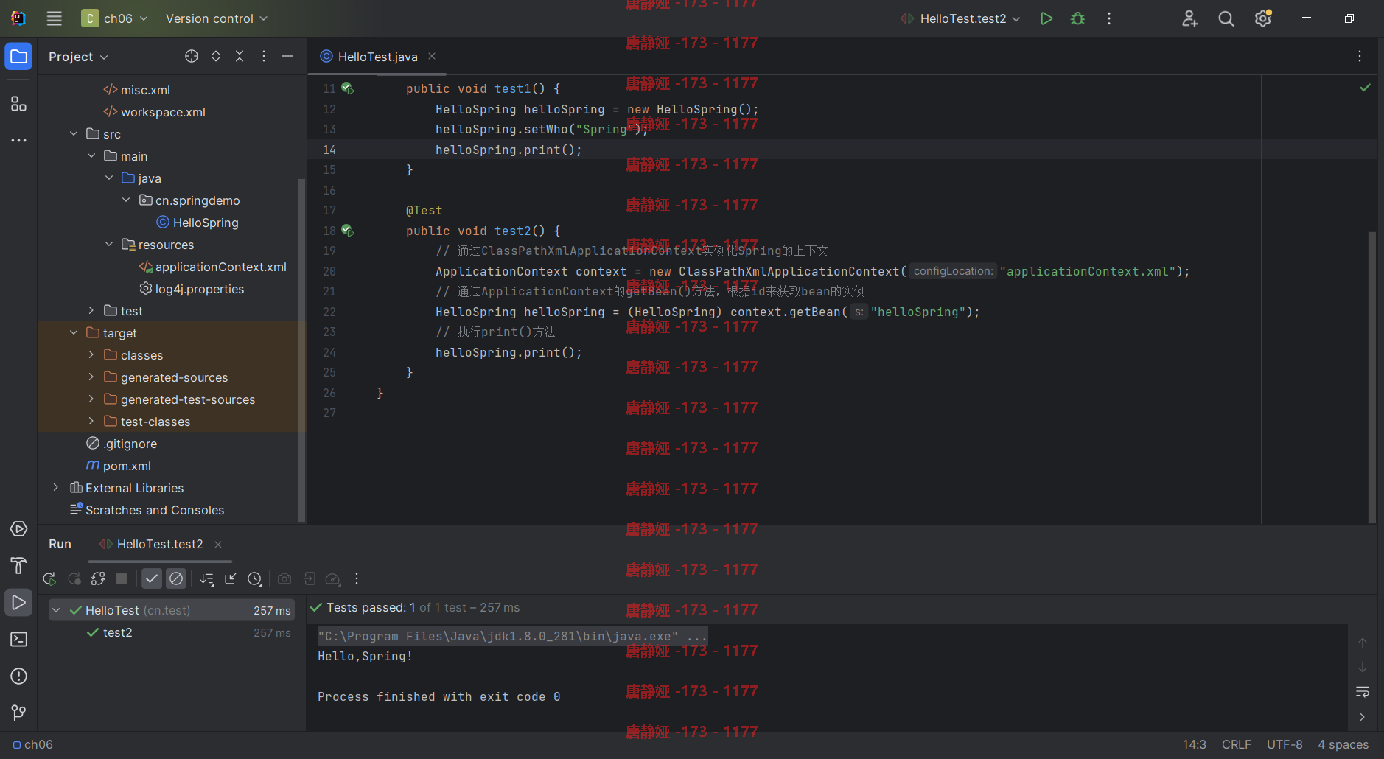Sort test results
This screenshot has height=759, width=1384.
tap(207, 579)
